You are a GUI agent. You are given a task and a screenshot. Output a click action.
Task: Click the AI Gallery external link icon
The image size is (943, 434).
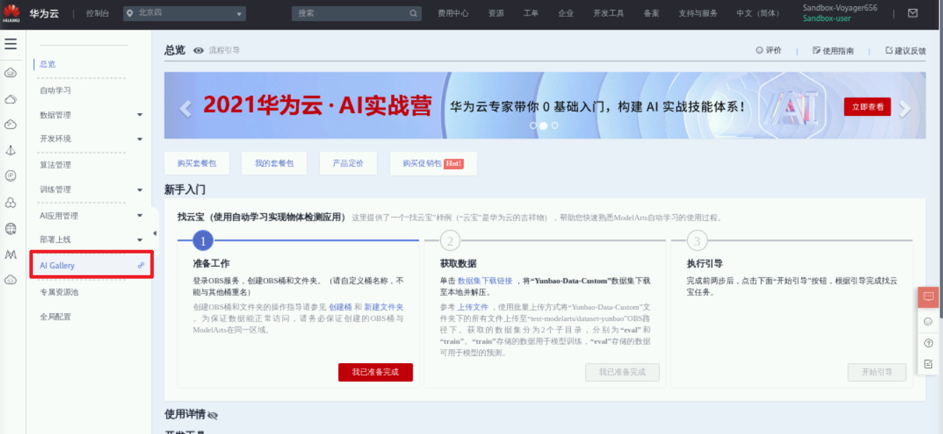pos(141,265)
